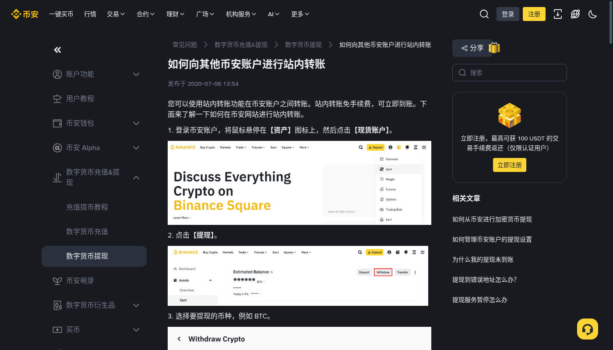Open the 合约 dropdown menu

[146, 14]
